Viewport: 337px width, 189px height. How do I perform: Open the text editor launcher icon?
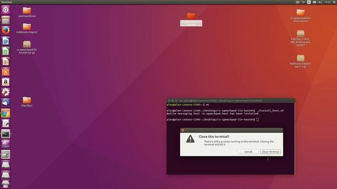pos(6,123)
